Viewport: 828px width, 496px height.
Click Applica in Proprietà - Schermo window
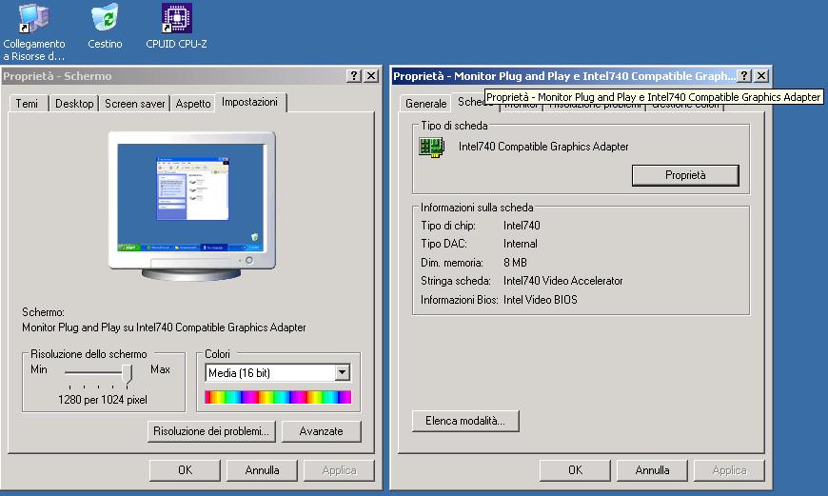(339, 470)
